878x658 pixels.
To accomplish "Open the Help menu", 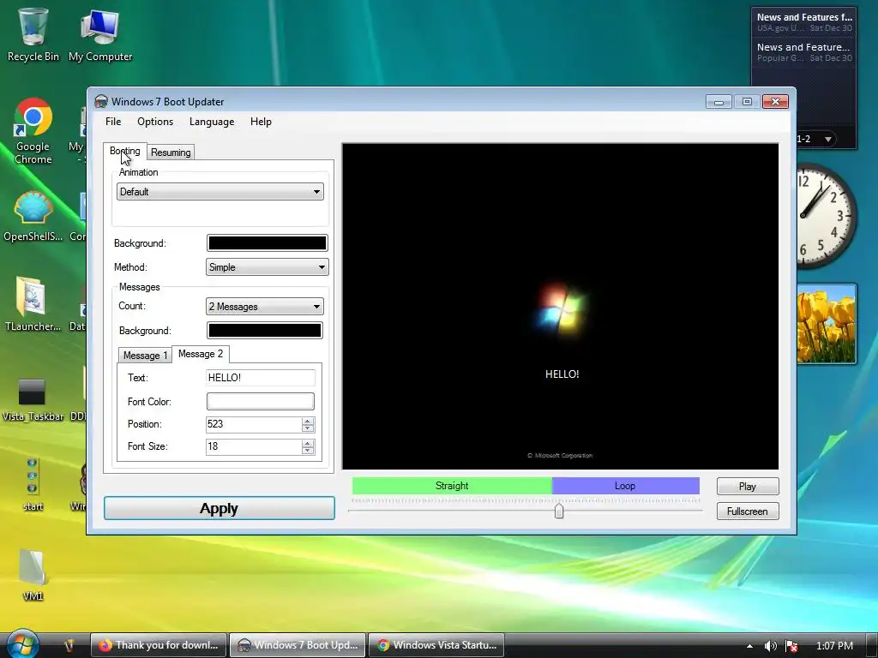I will click(x=261, y=122).
